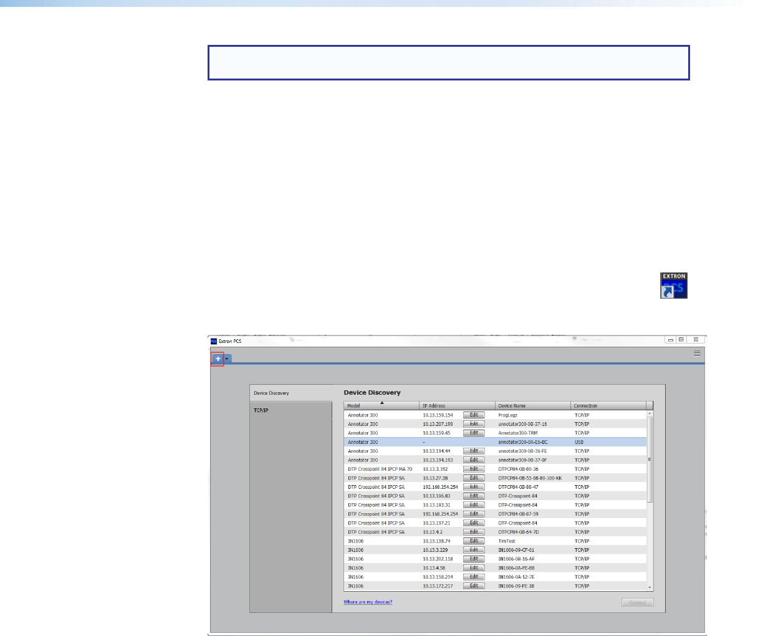Viewport: 763px width, 636px height.
Task: Select device annotator300-0B-37-0F
Action: [522, 460]
